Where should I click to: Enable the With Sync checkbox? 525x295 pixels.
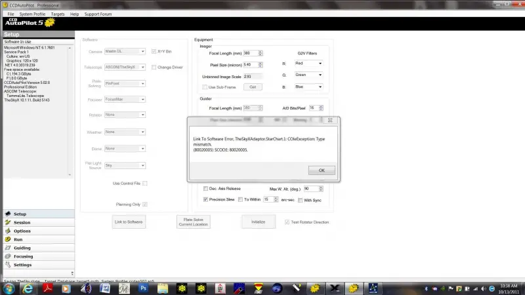click(301, 201)
